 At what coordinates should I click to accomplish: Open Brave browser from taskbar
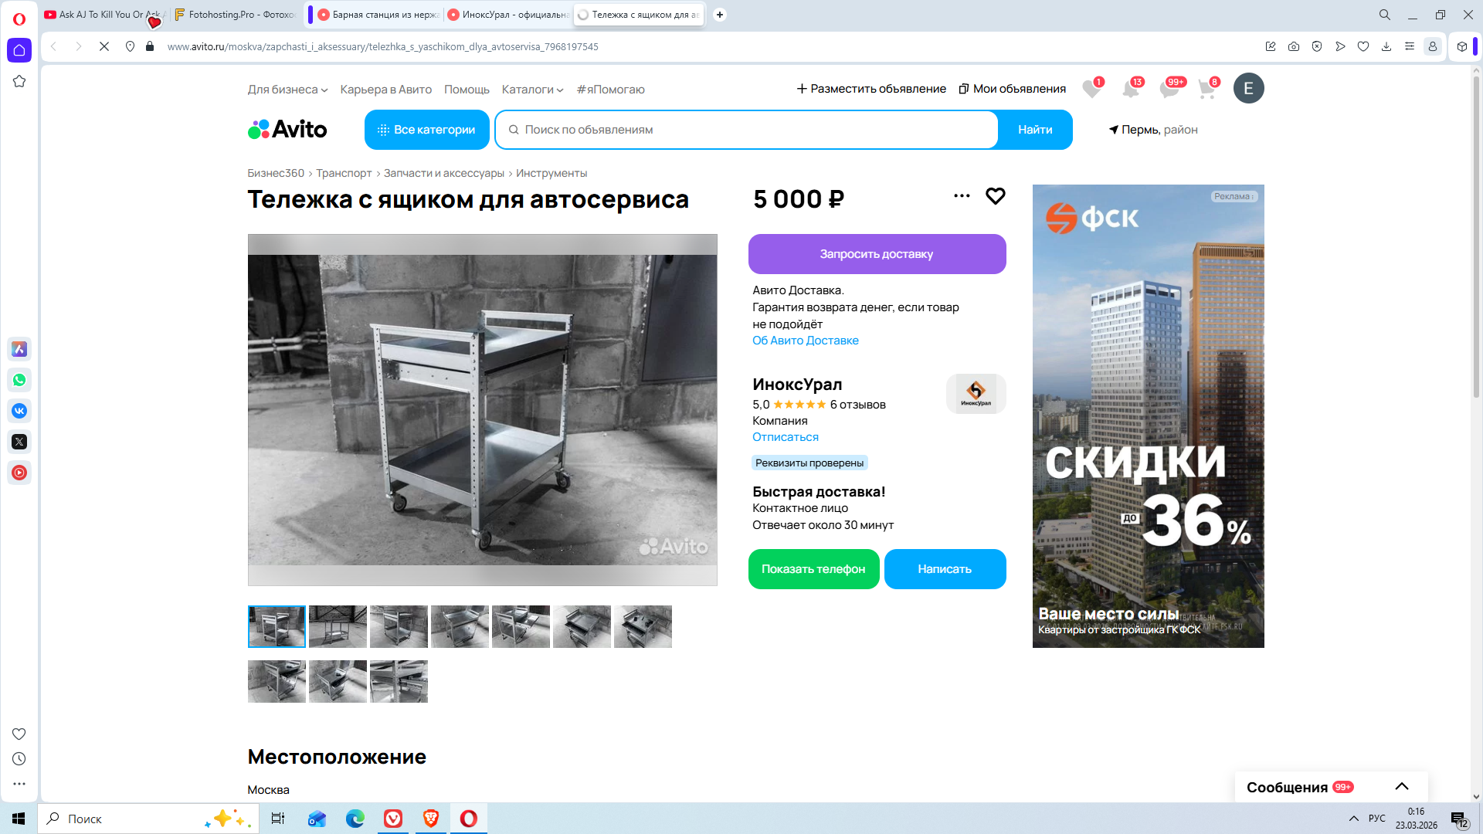pos(431,819)
